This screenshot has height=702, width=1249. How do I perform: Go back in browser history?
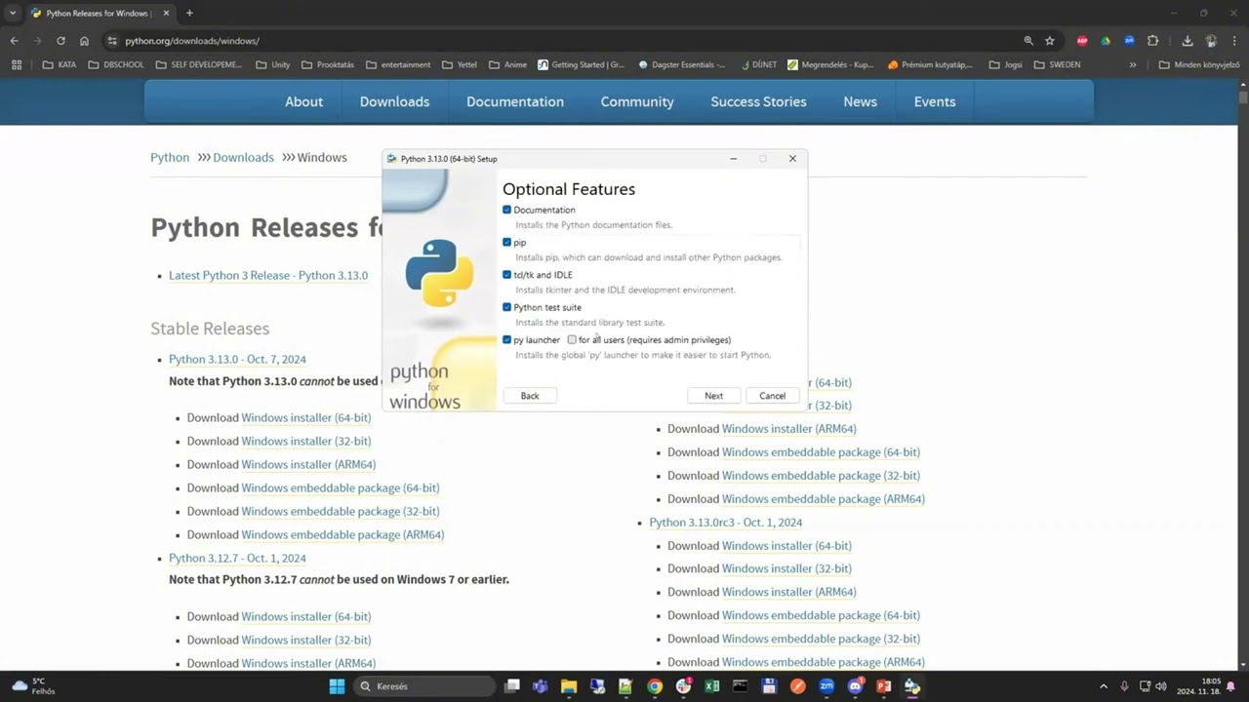point(14,41)
